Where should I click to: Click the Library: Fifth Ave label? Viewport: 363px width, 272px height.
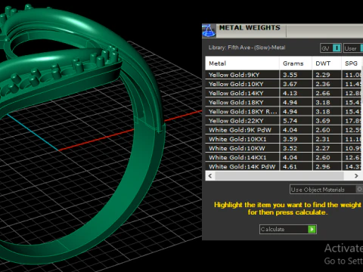[247, 48]
